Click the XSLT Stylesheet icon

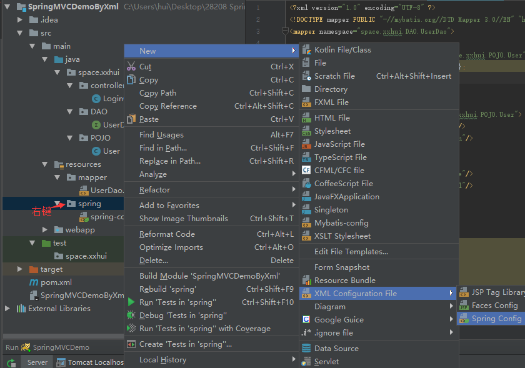[x=306, y=236]
